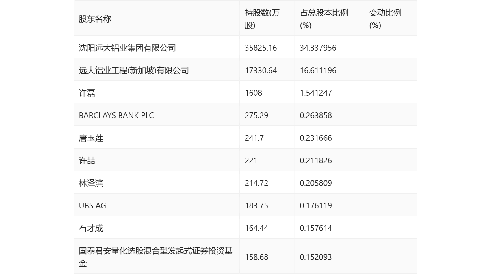Select percentage value 0.263858
This screenshot has width=491, height=274.
pos(316,115)
